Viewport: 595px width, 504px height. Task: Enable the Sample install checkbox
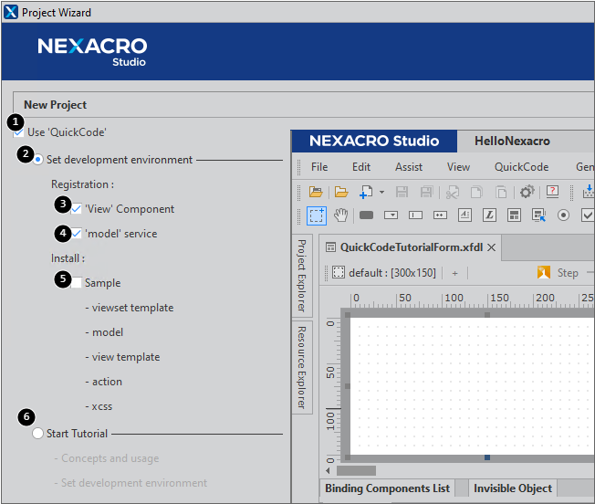pyautogui.click(x=77, y=283)
